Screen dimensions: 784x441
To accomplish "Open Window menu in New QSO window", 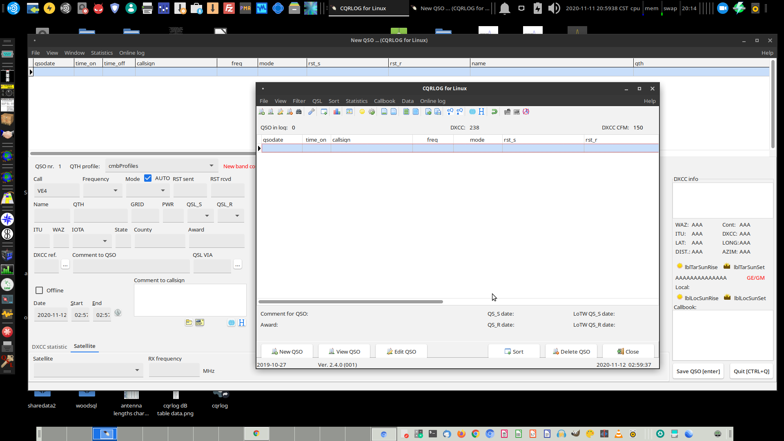I will point(74,53).
